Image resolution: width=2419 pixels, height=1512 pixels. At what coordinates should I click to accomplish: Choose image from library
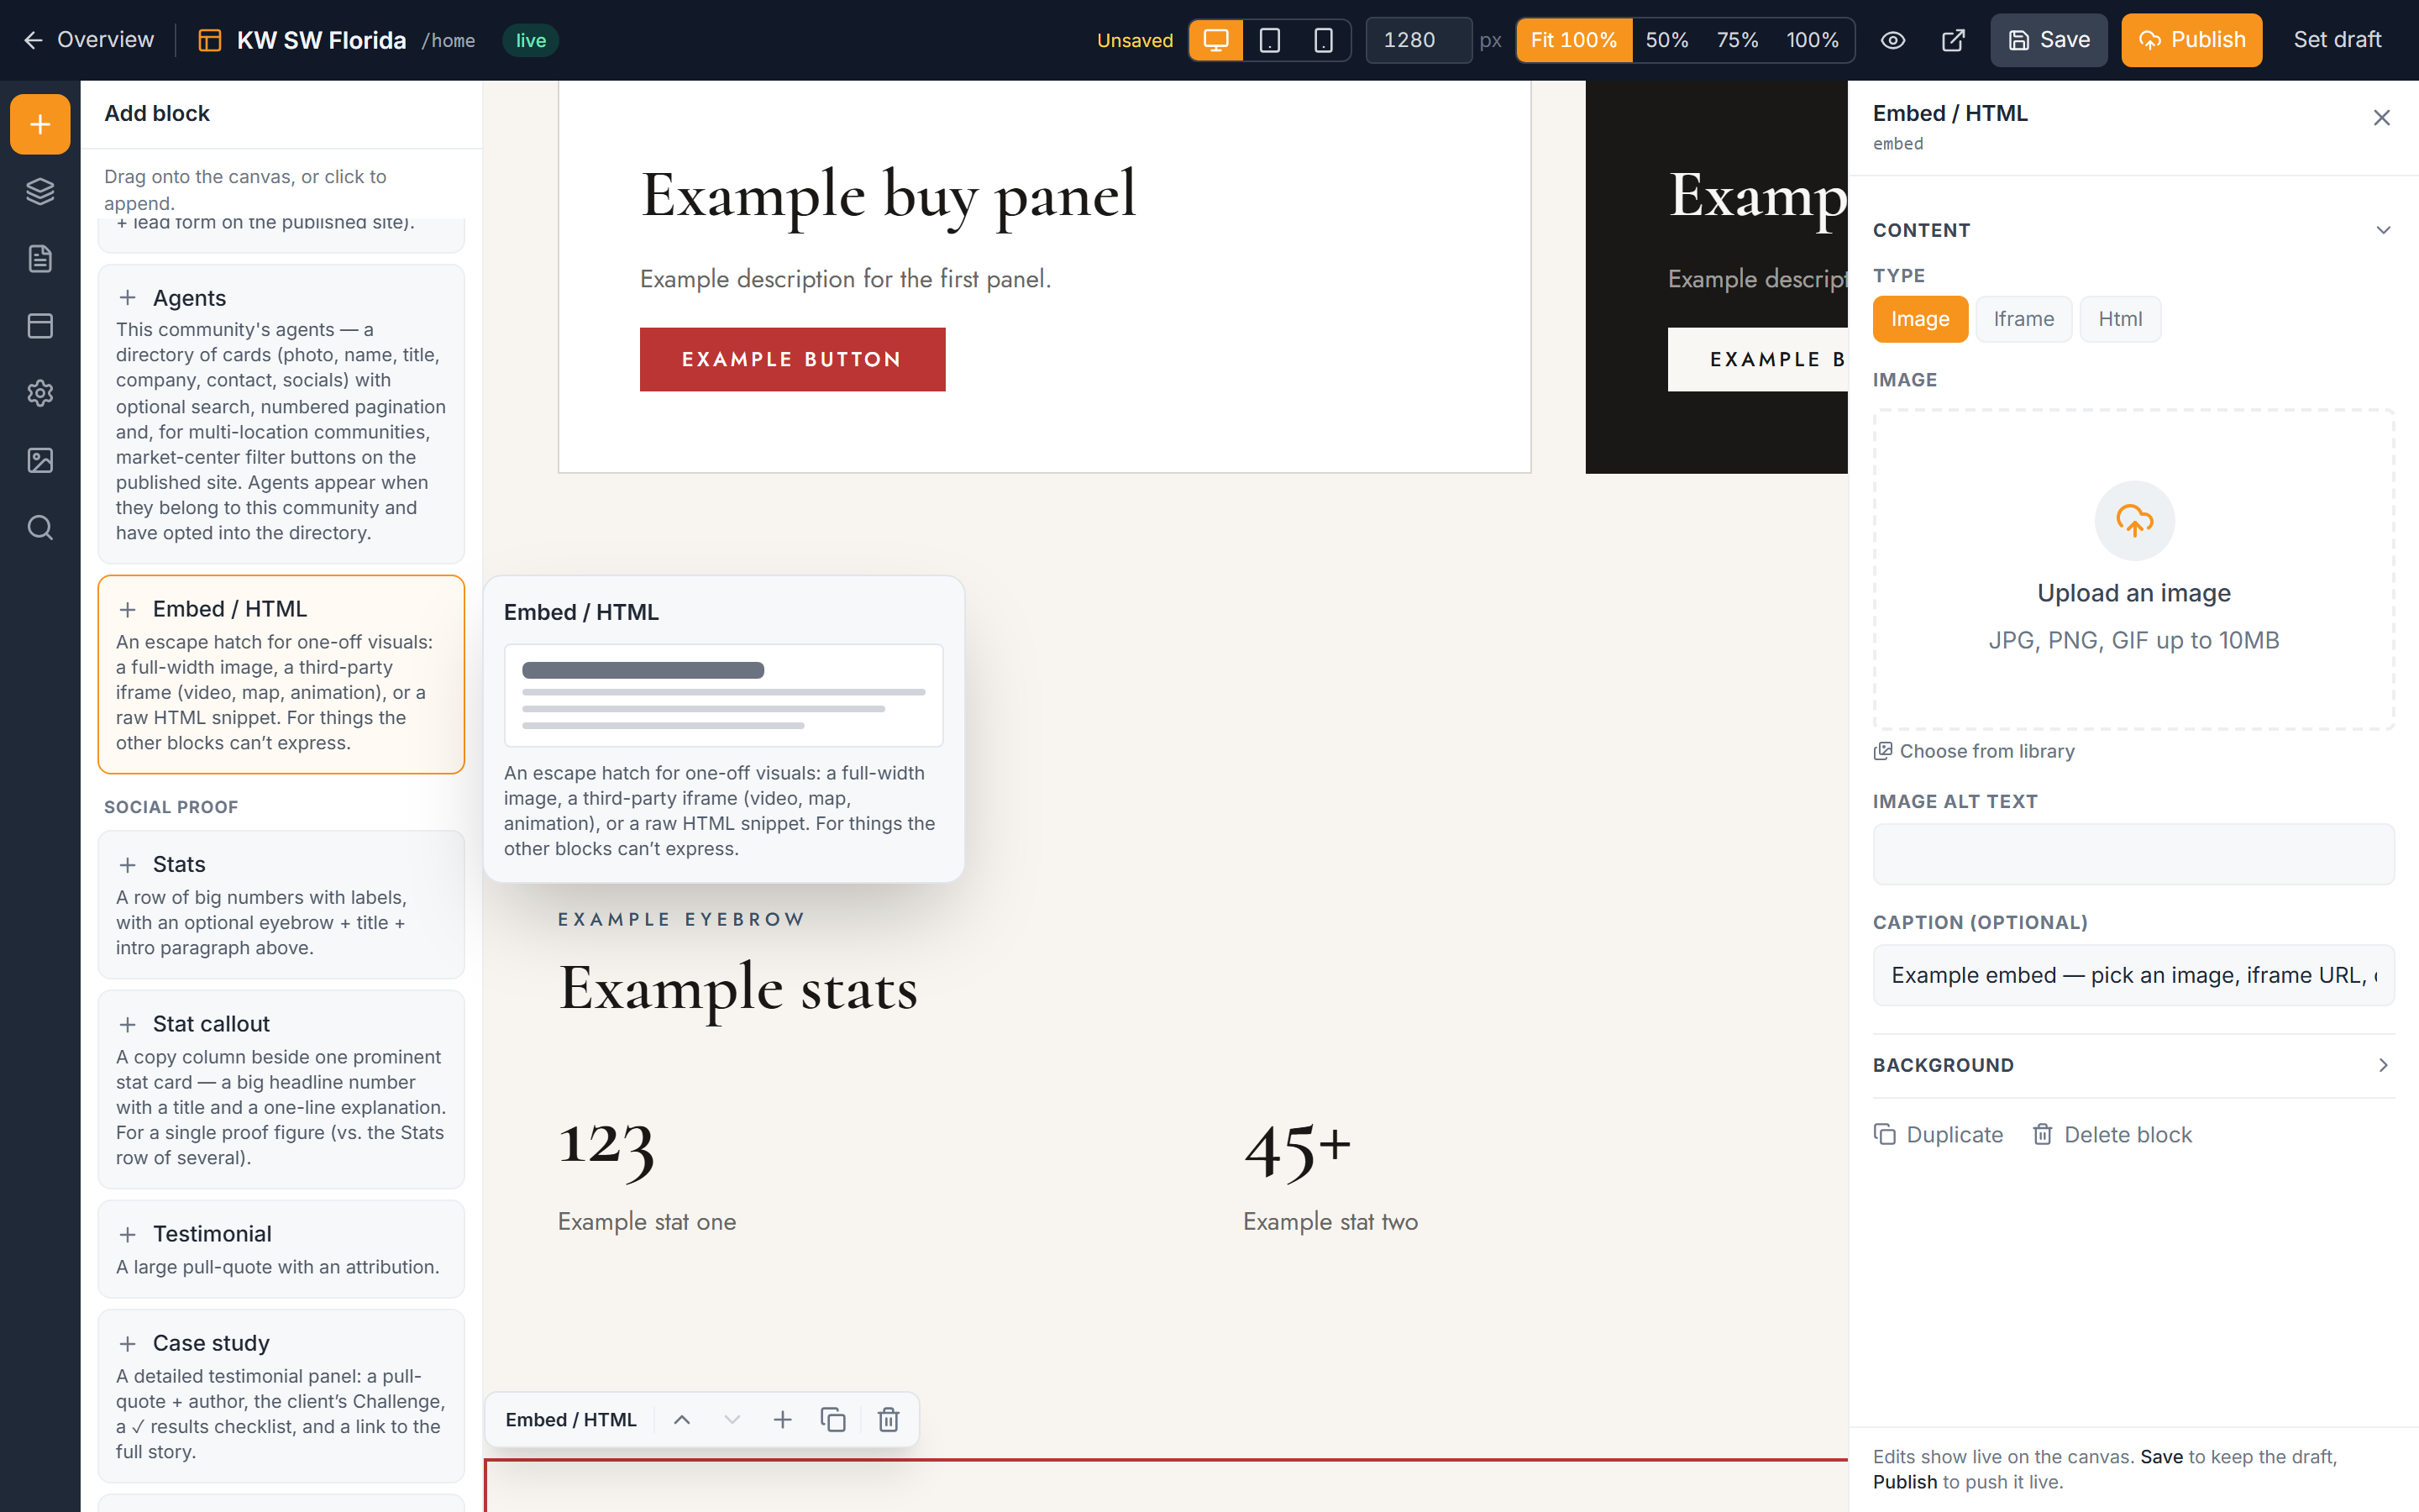(1974, 751)
